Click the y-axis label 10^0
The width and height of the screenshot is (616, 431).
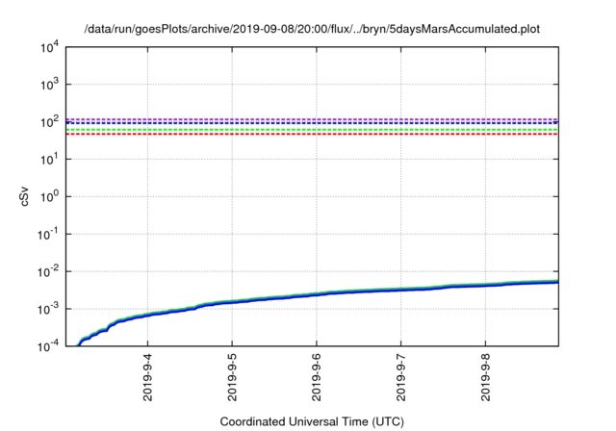50,197
